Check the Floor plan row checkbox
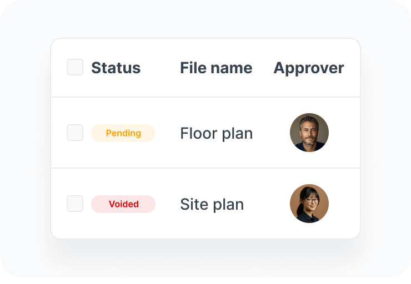This screenshot has width=411, height=284. [x=75, y=133]
